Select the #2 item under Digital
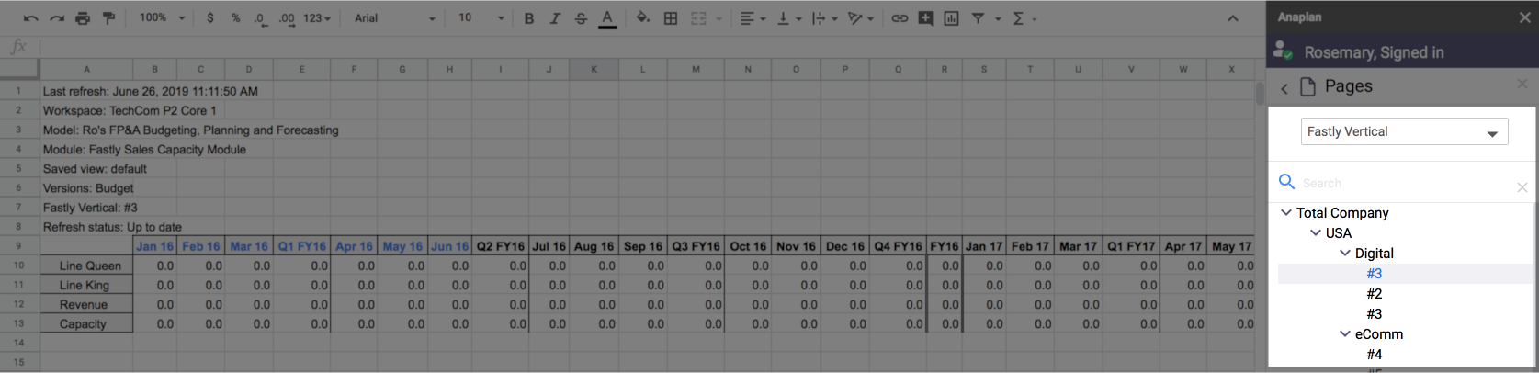Image resolution: width=1539 pixels, height=373 pixels. point(1375,294)
